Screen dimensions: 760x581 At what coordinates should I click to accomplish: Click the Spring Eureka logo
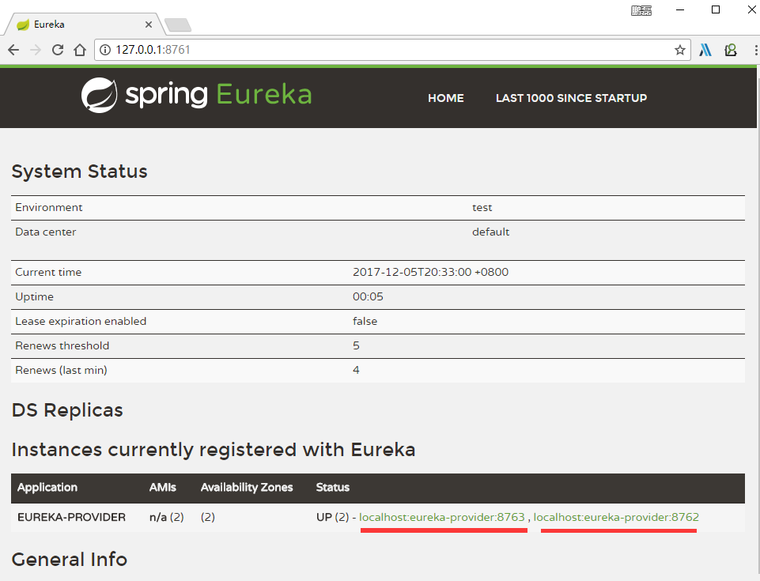click(196, 95)
